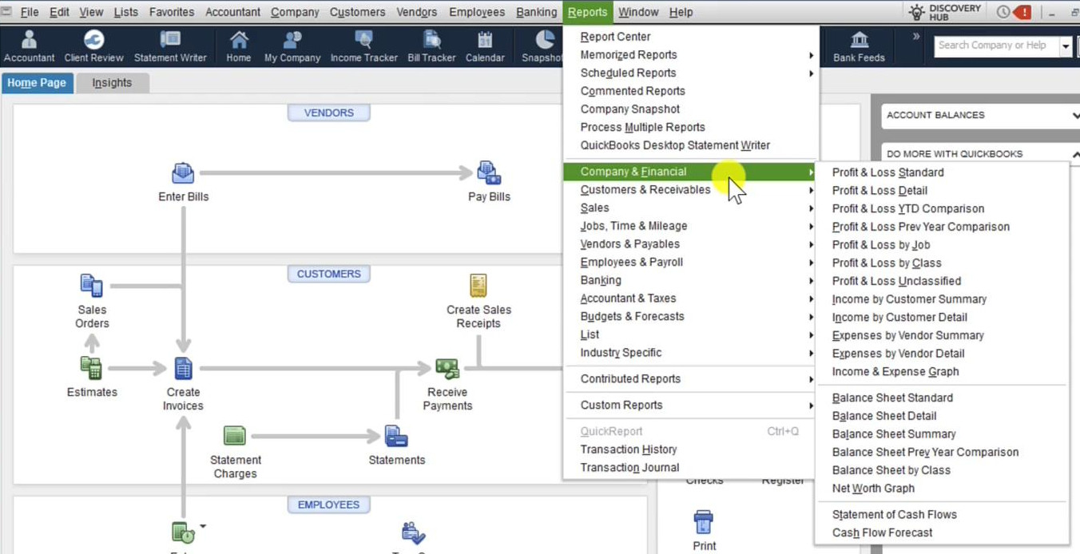Viewport: 1080px width, 554px height.
Task: Open the Create Sales Receipts icon
Action: (x=478, y=285)
